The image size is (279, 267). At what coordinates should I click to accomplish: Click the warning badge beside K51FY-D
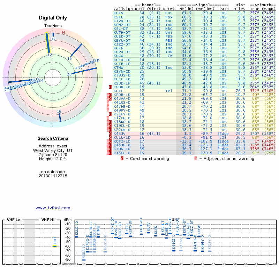[110, 114]
